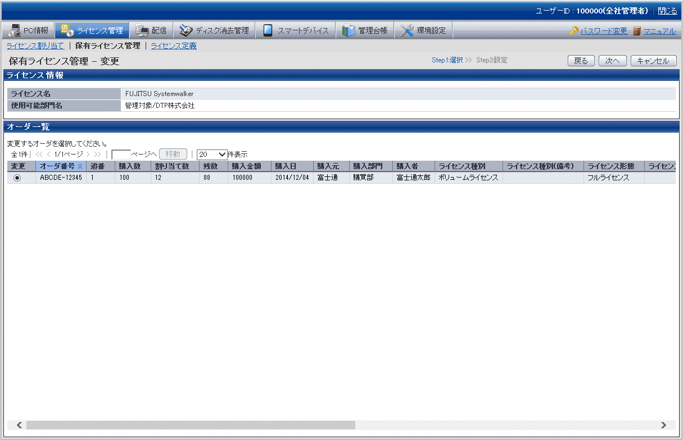Click the ディスク消去管理 disk icon
This screenshot has width=683, height=440.
tap(186, 30)
